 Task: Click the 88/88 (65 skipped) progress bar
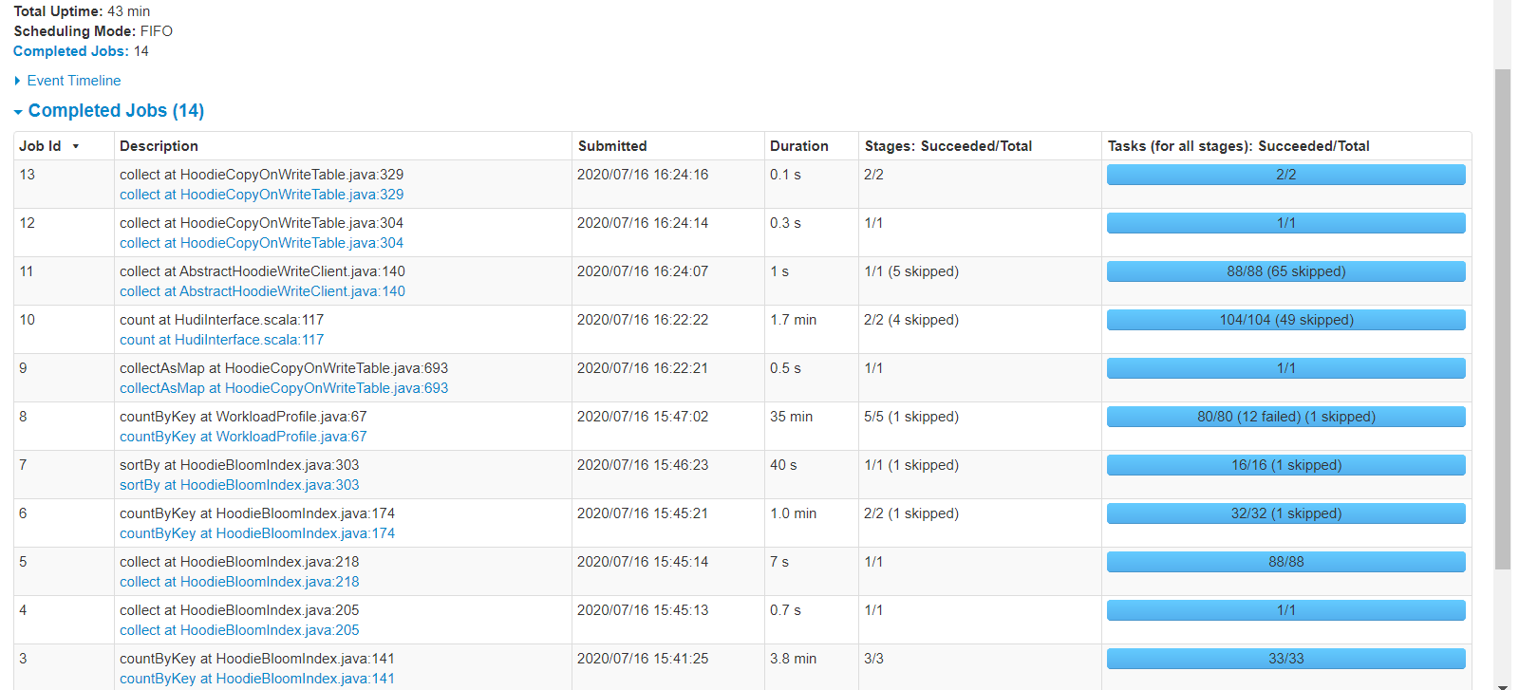[1286, 271]
